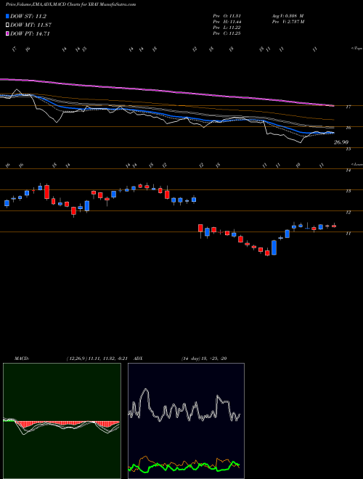
Task: Click the 17 price axis label
Action: (348, 107)
